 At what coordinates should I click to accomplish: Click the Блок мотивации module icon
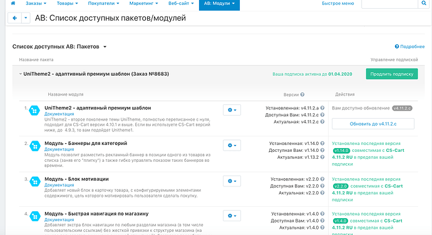(34, 182)
